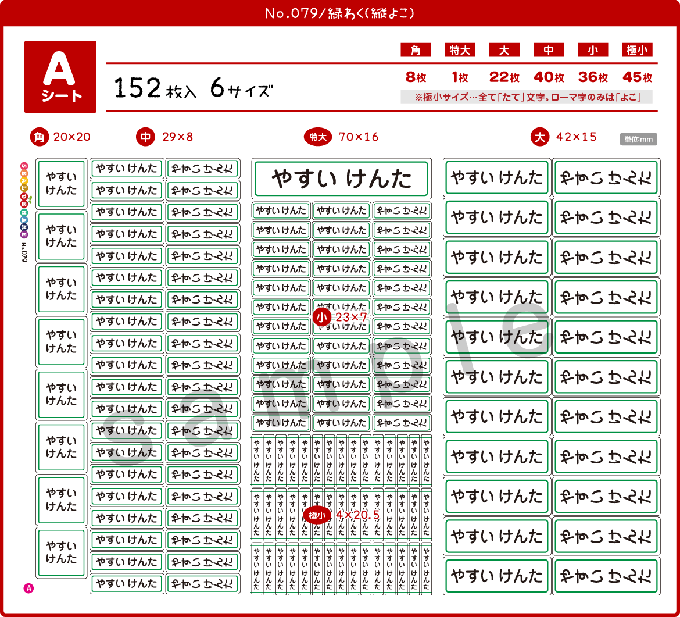680x617 pixels.
Task: Click the oval 極小 badge beside 4×20.5
Action: tap(317, 515)
